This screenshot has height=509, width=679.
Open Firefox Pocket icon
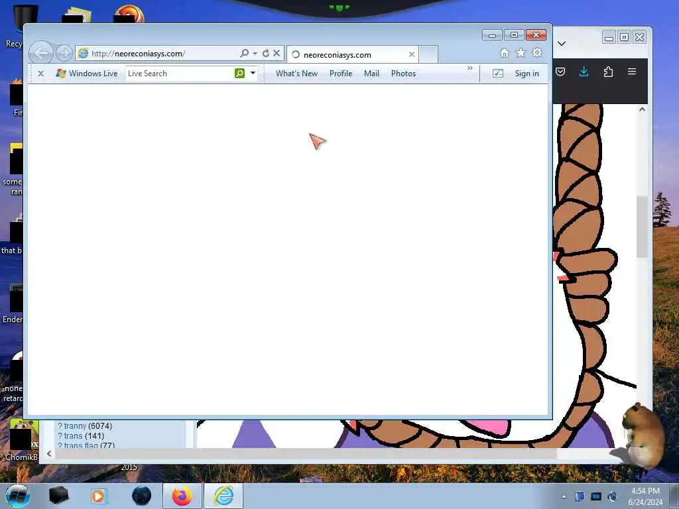pyautogui.click(x=560, y=72)
